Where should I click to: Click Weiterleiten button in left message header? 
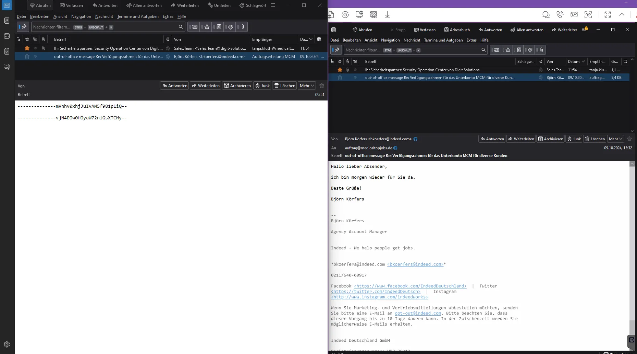(x=206, y=85)
